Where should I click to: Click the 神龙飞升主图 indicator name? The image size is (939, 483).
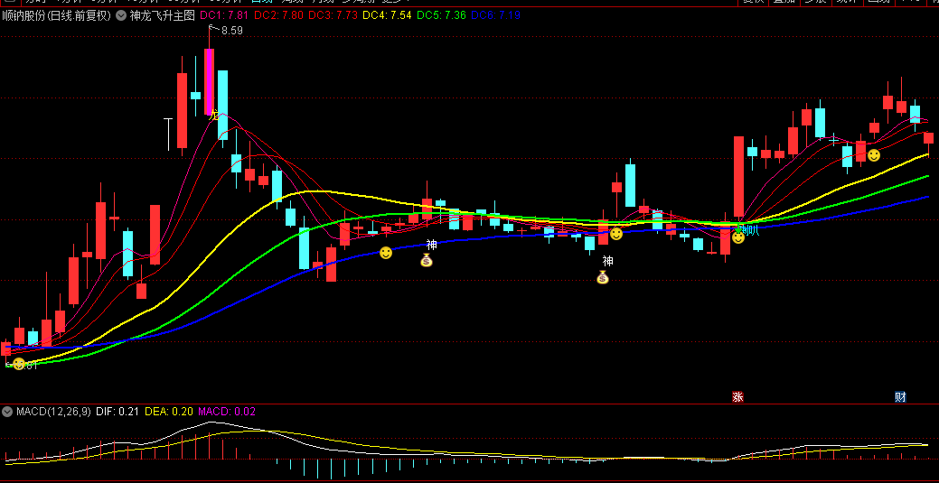point(163,15)
